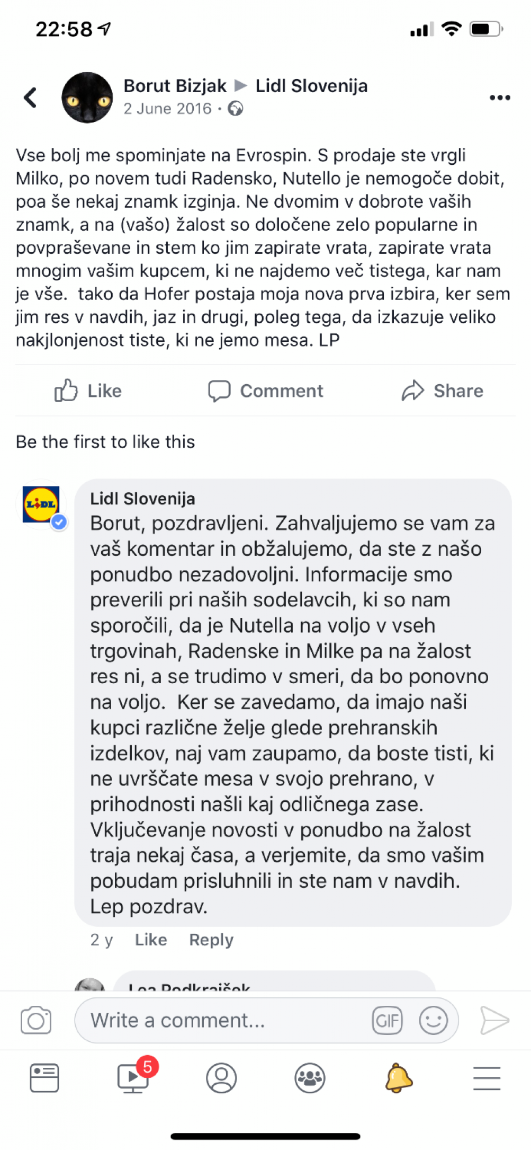Screen dimensions: 531x1150
Task: Open the GIF picker in comment box
Action: (x=387, y=1020)
